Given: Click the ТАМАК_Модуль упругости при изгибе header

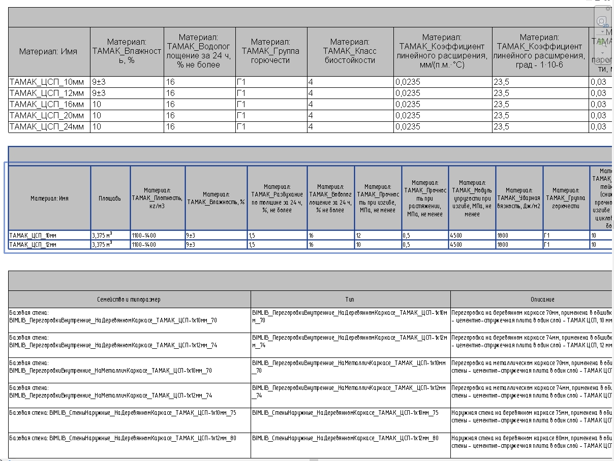Looking at the screenshot, I should click(x=472, y=198).
